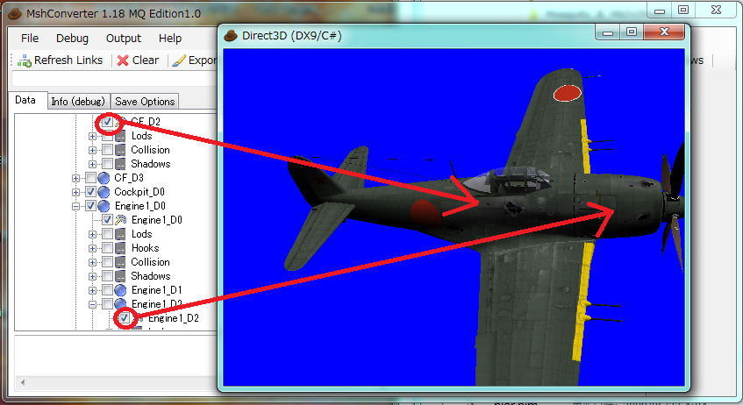Open the Help menu
This screenshot has height=405, width=743.
click(x=169, y=39)
